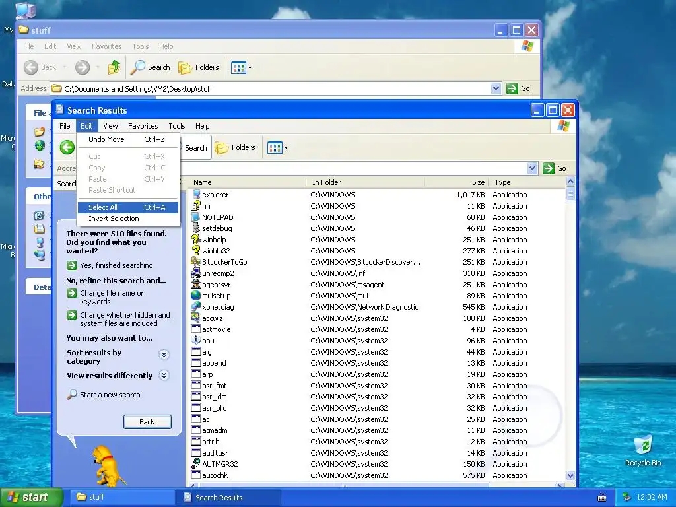Click the xpnetdiag file icon
Screen dimensions: 676x507
pyautogui.click(x=196, y=306)
